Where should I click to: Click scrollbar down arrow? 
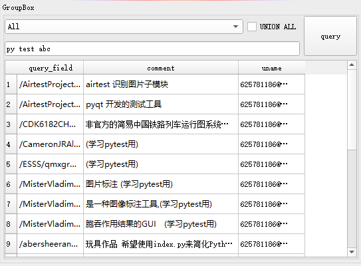[x=352, y=252]
